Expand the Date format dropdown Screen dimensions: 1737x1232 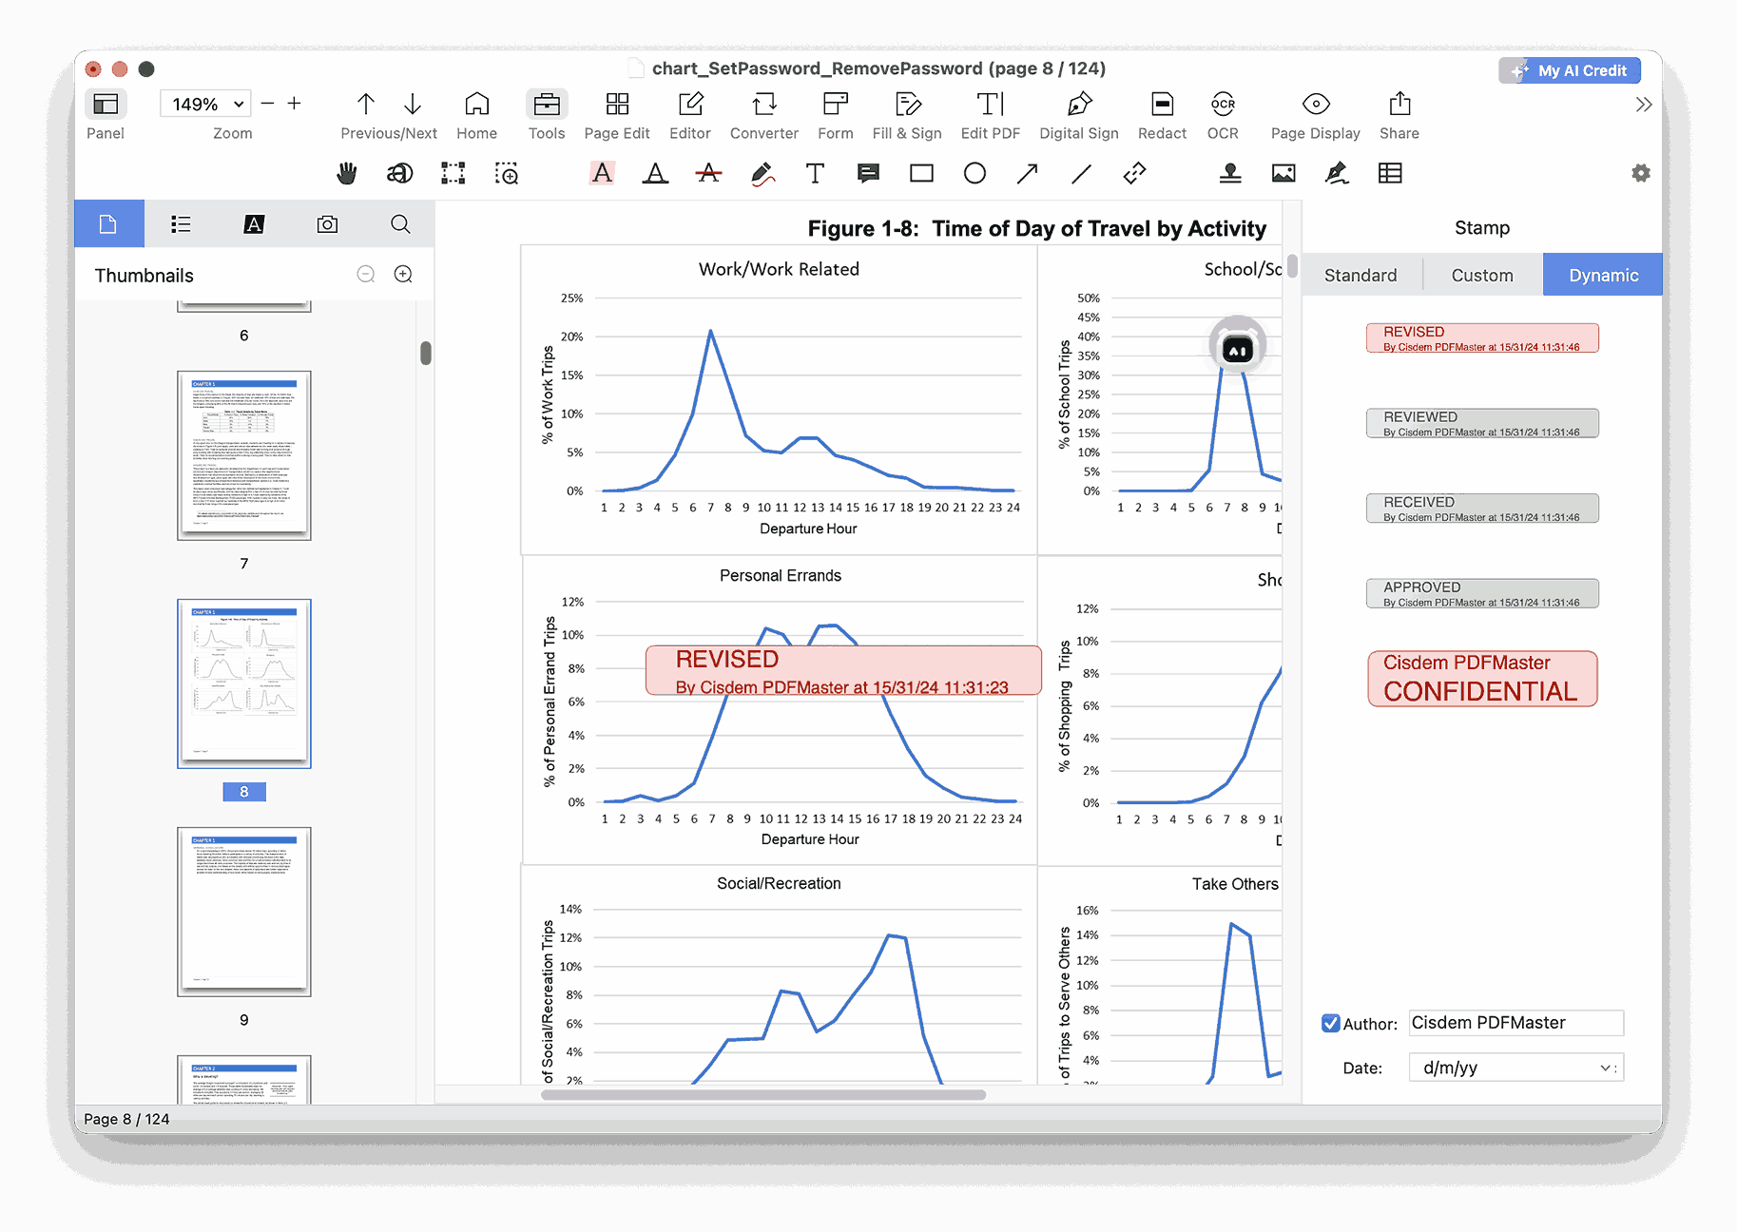pos(1515,1068)
